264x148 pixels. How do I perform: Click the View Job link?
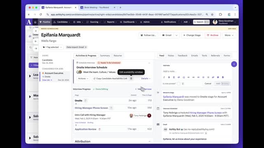[47, 80]
